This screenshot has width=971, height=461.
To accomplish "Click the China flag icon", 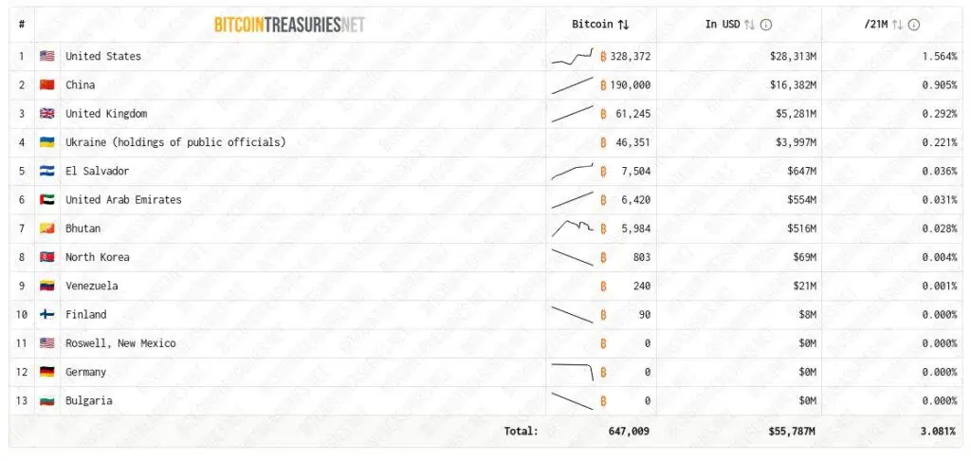I will [46, 85].
